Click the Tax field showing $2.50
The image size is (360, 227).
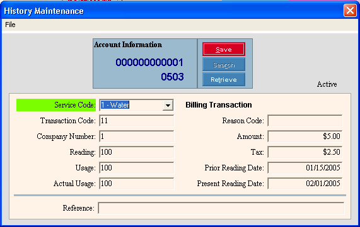pos(305,152)
